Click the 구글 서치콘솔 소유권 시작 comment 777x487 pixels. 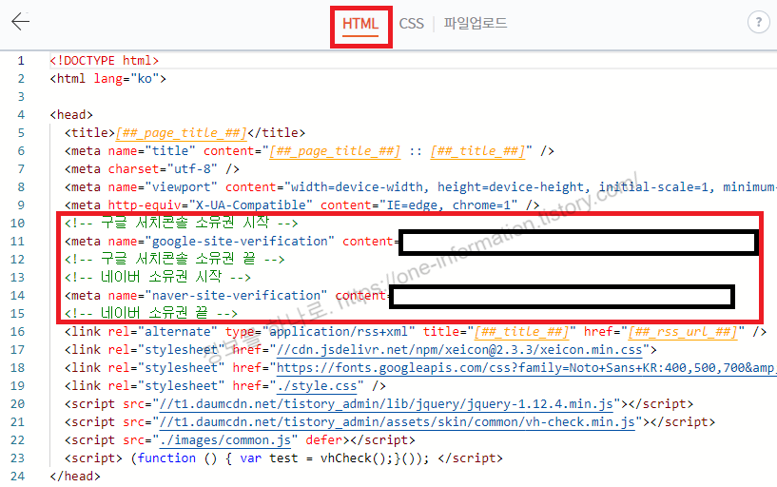point(181,223)
